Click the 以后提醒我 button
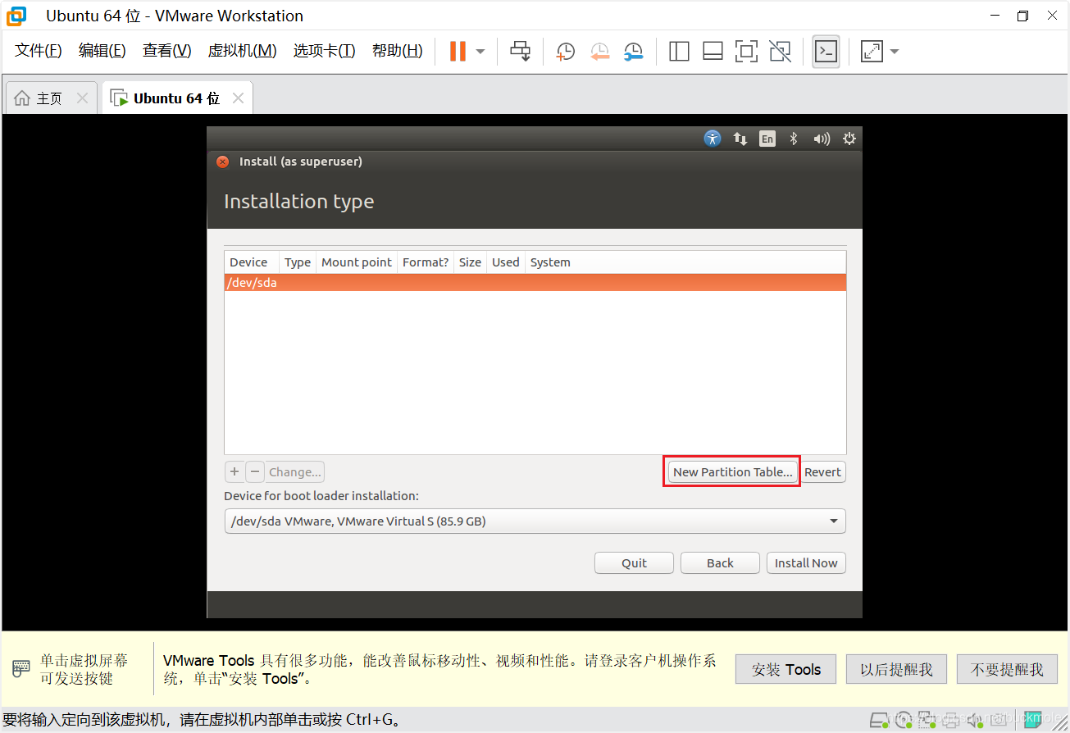This screenshot has width=1070, height=733. (x=896, y=669)
